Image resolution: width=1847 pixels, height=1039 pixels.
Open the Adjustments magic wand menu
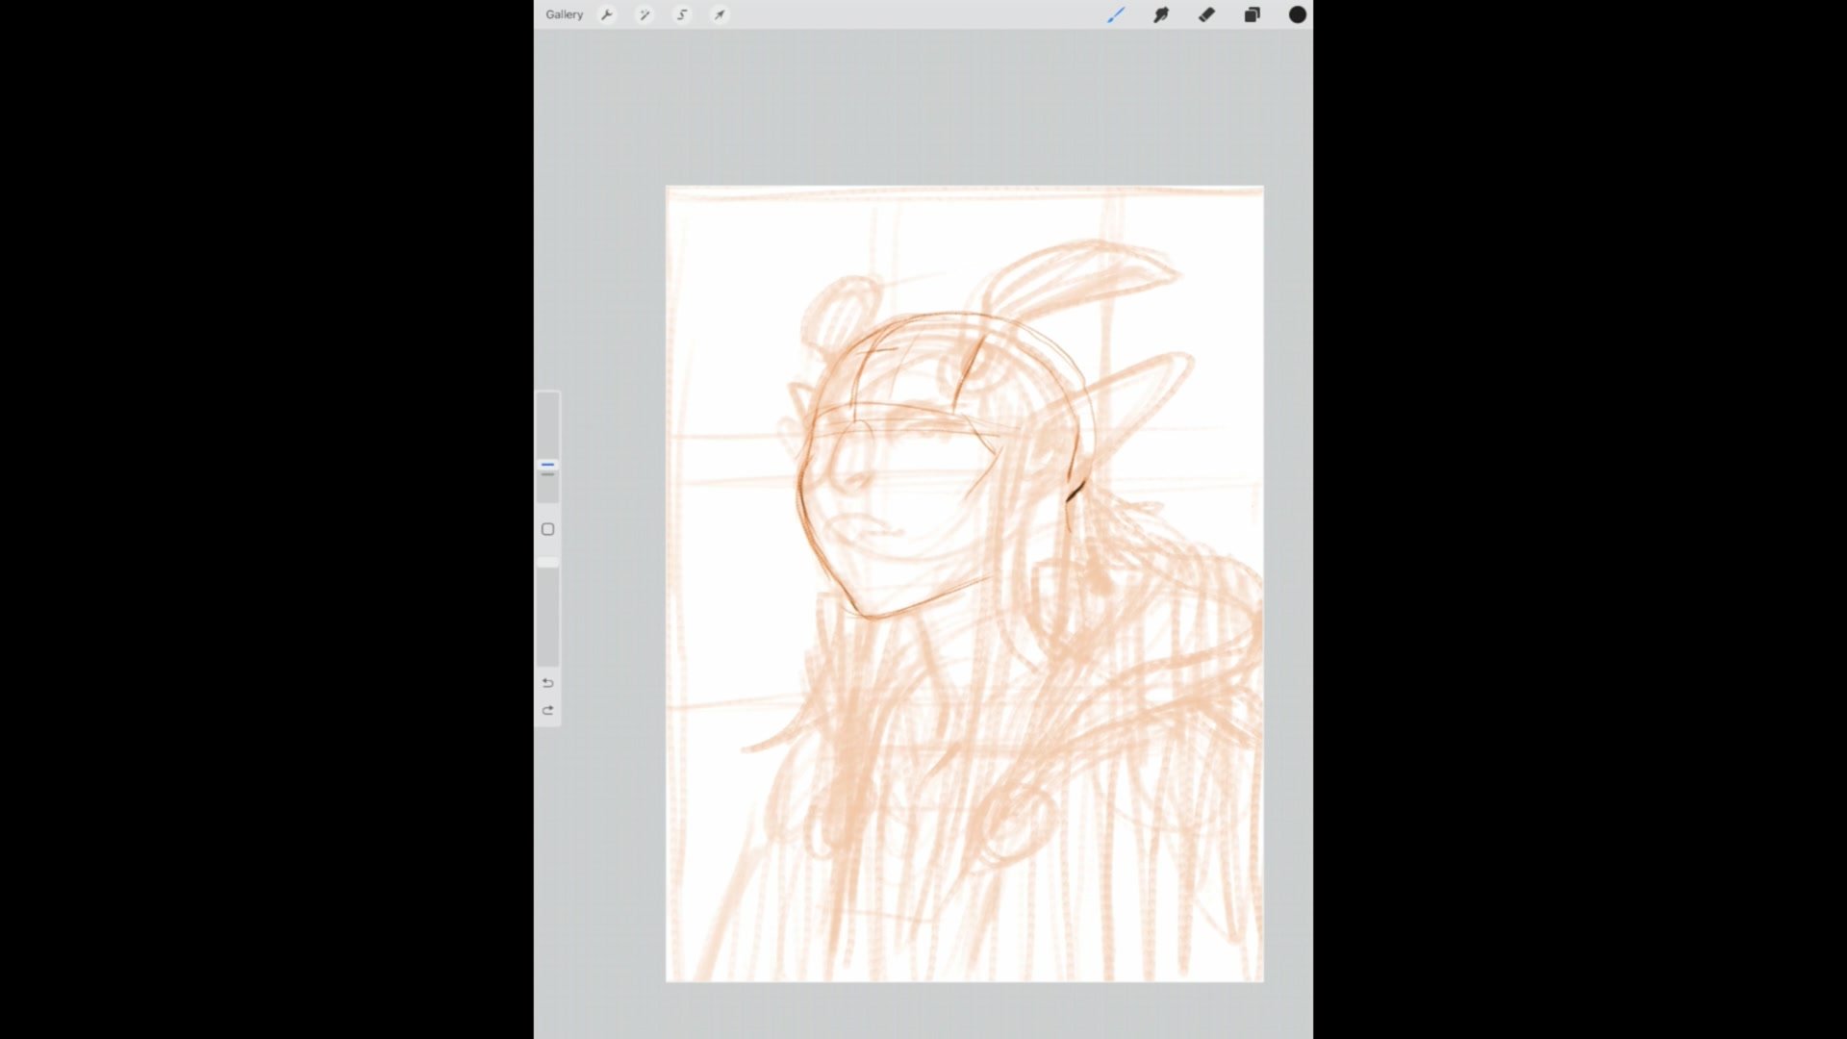click(645, 14)
